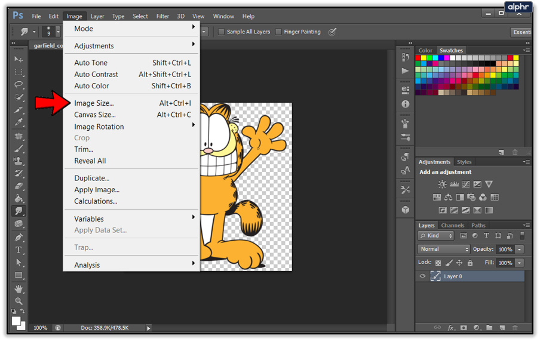Click Canvas Size menu entry
540x341 pixels.
pos(95,115)
